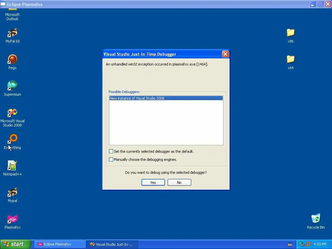Switch to Visual Studio Just-In-Time taskbar button
Screen dimensions: 332x249
coord(112,244)
